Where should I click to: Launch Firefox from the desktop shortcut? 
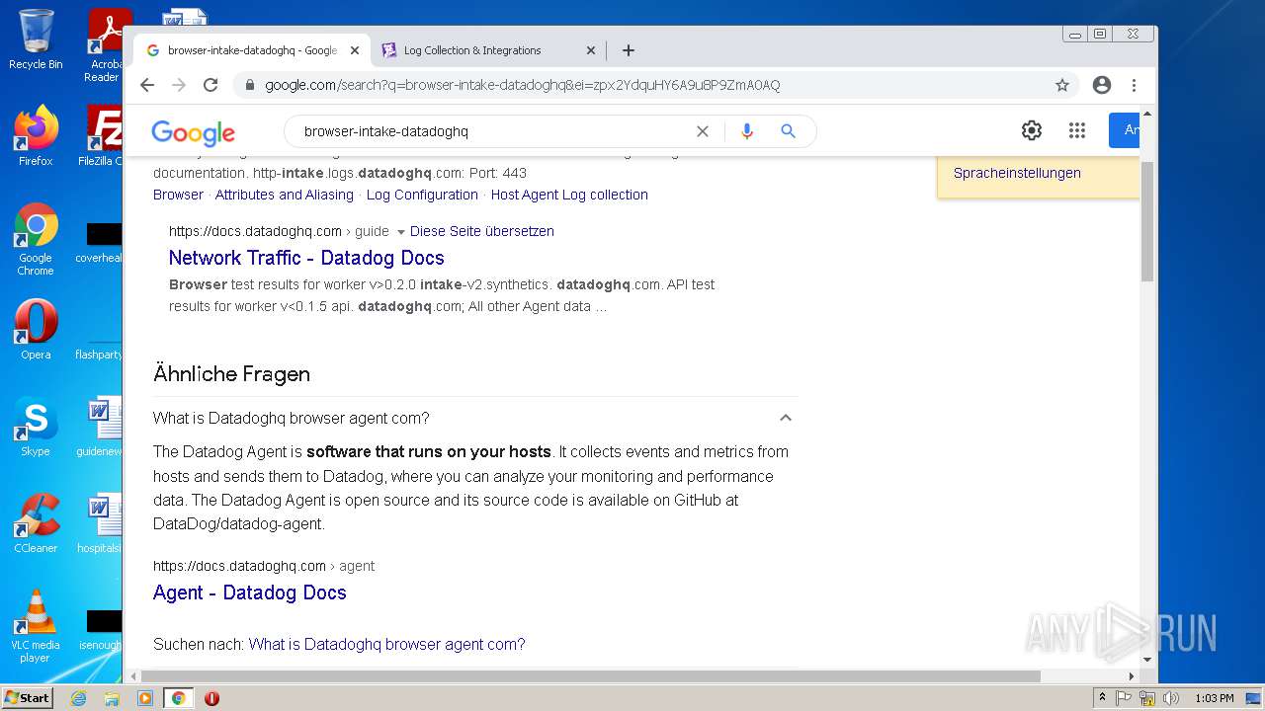click(x=36, y=136)
